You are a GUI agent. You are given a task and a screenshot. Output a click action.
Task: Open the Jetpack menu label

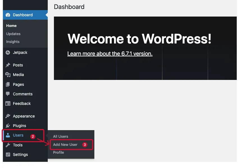20,53
